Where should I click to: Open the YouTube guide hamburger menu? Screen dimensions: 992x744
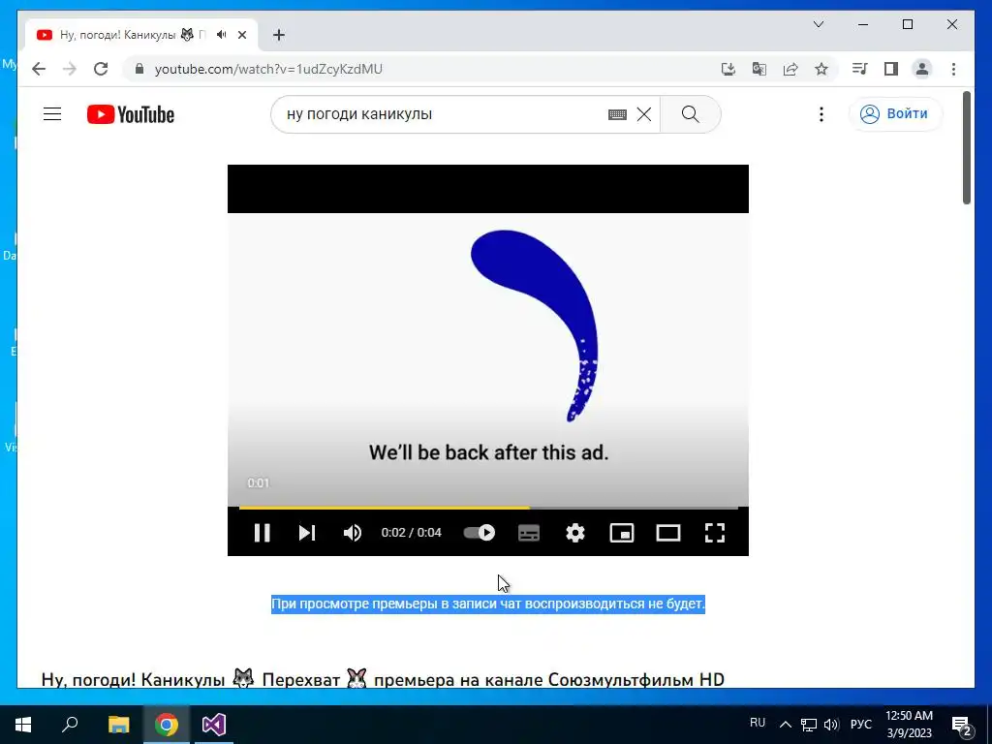[52, 114]
